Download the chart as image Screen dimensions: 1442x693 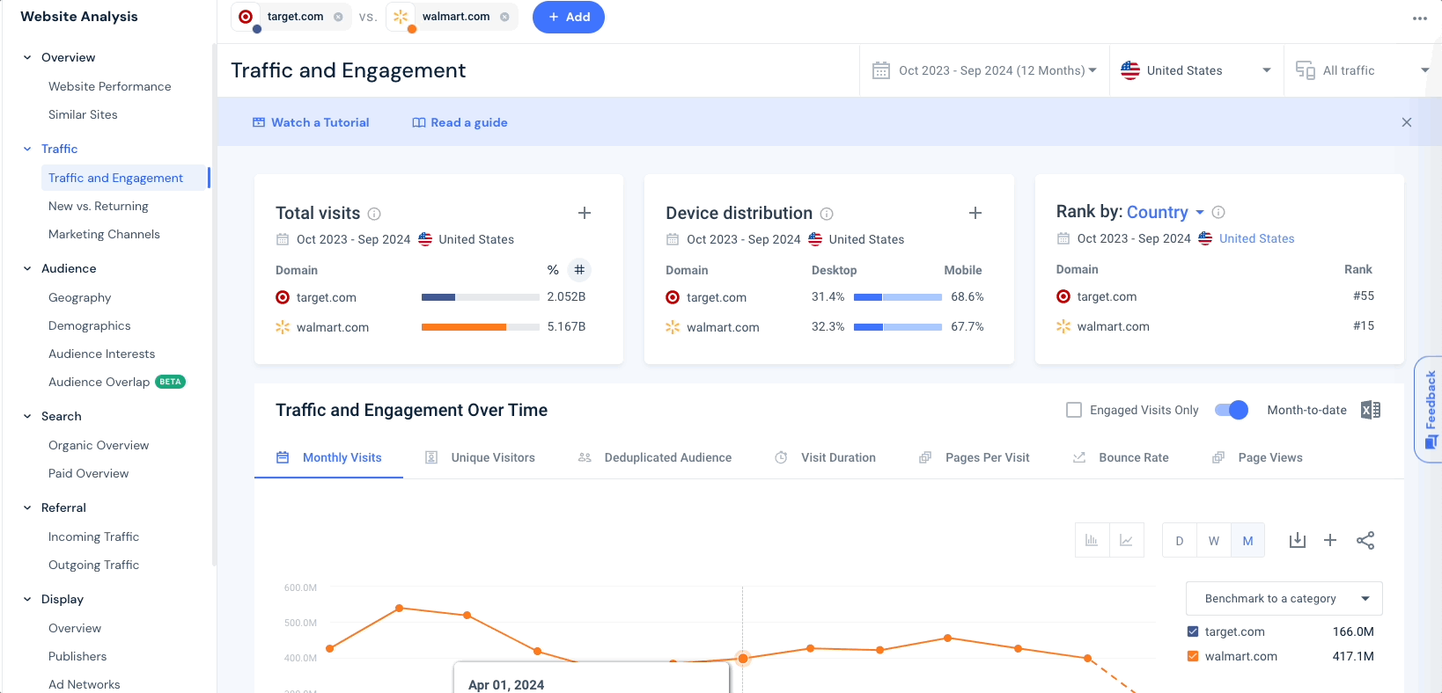pyautogui.click(x=1297, y=540)
